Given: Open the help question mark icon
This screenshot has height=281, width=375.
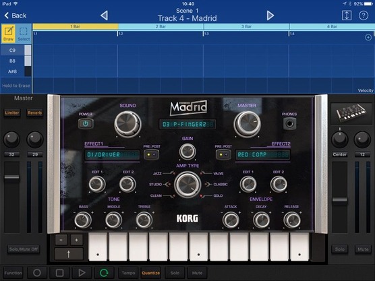Looking at the screenshot, I should (364, 15).
